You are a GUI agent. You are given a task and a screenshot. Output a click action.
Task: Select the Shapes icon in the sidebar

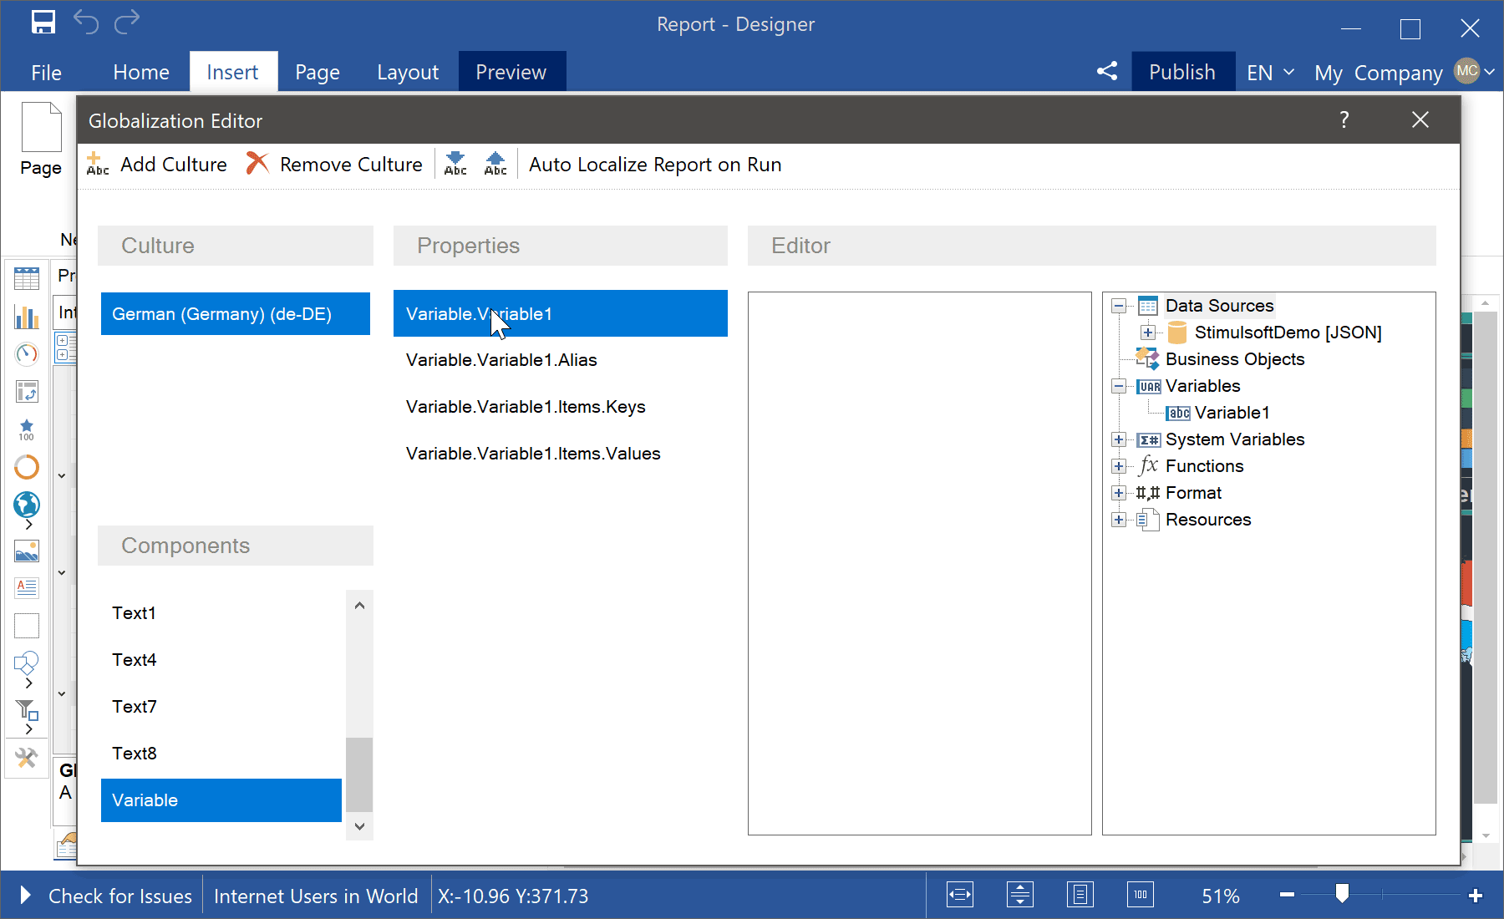27,663
